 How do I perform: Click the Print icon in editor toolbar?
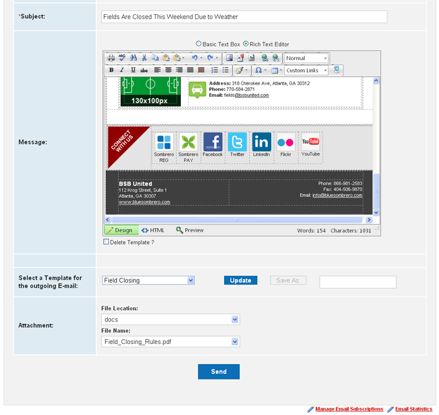tap(111, 58)
